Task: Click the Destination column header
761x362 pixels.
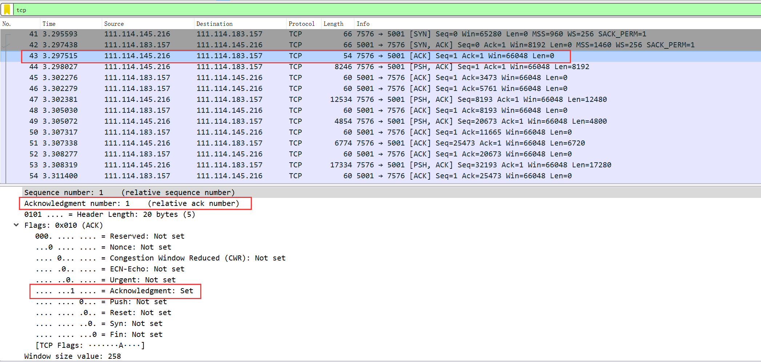Action: pos(214,24)
